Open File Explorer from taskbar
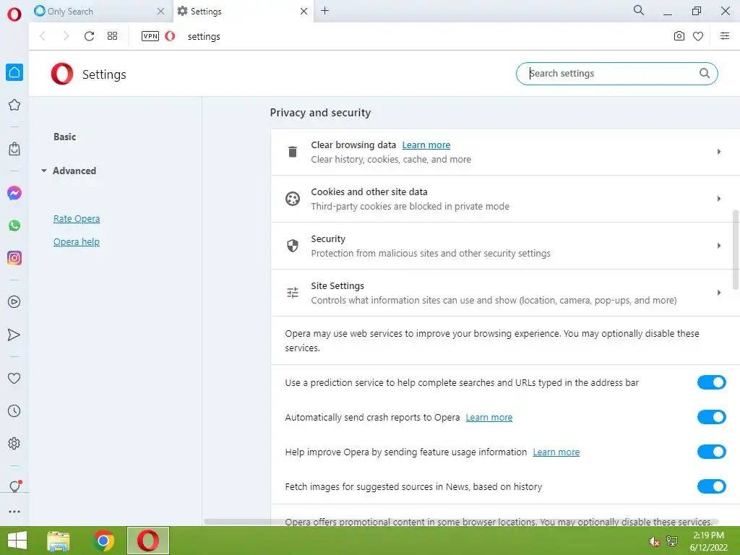This screenshot has width=740, height=555. [x=59, y=541]
